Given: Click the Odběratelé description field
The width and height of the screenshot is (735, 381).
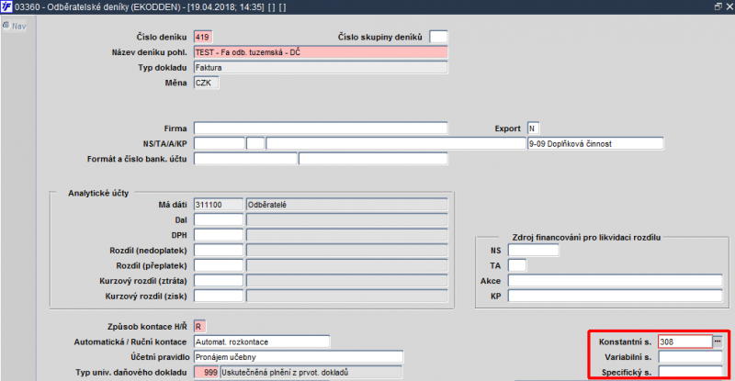Looking at the screenshot, I should pyautogui.click(x=347, y=205).
